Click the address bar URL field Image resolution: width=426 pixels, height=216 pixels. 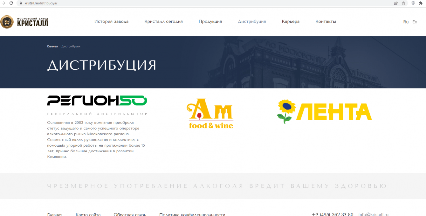click(x=203, y=3)
